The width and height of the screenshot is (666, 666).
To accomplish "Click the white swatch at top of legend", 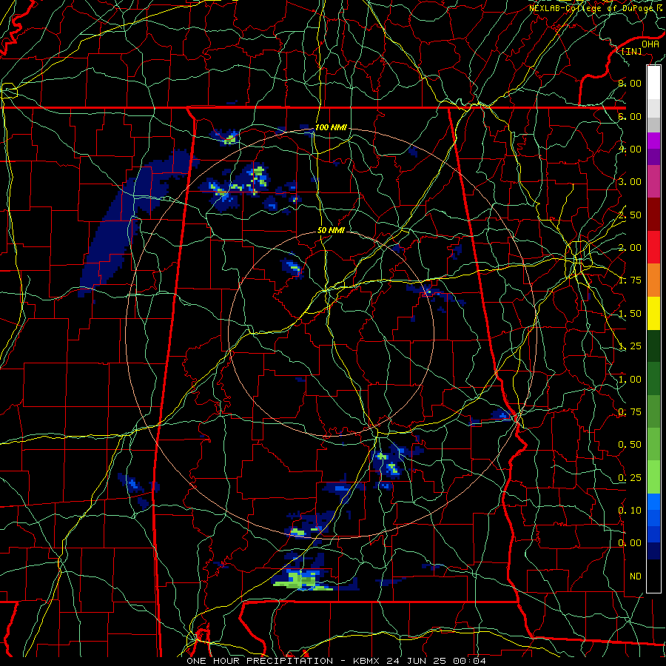I will (x=653, y=83).
